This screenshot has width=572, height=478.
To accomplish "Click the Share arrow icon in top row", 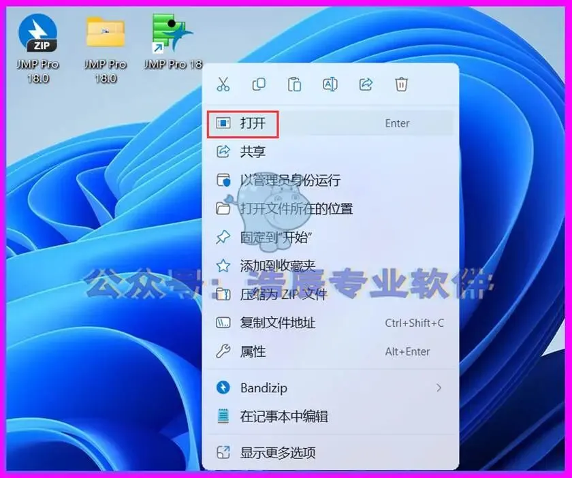I will coord(366,84).
